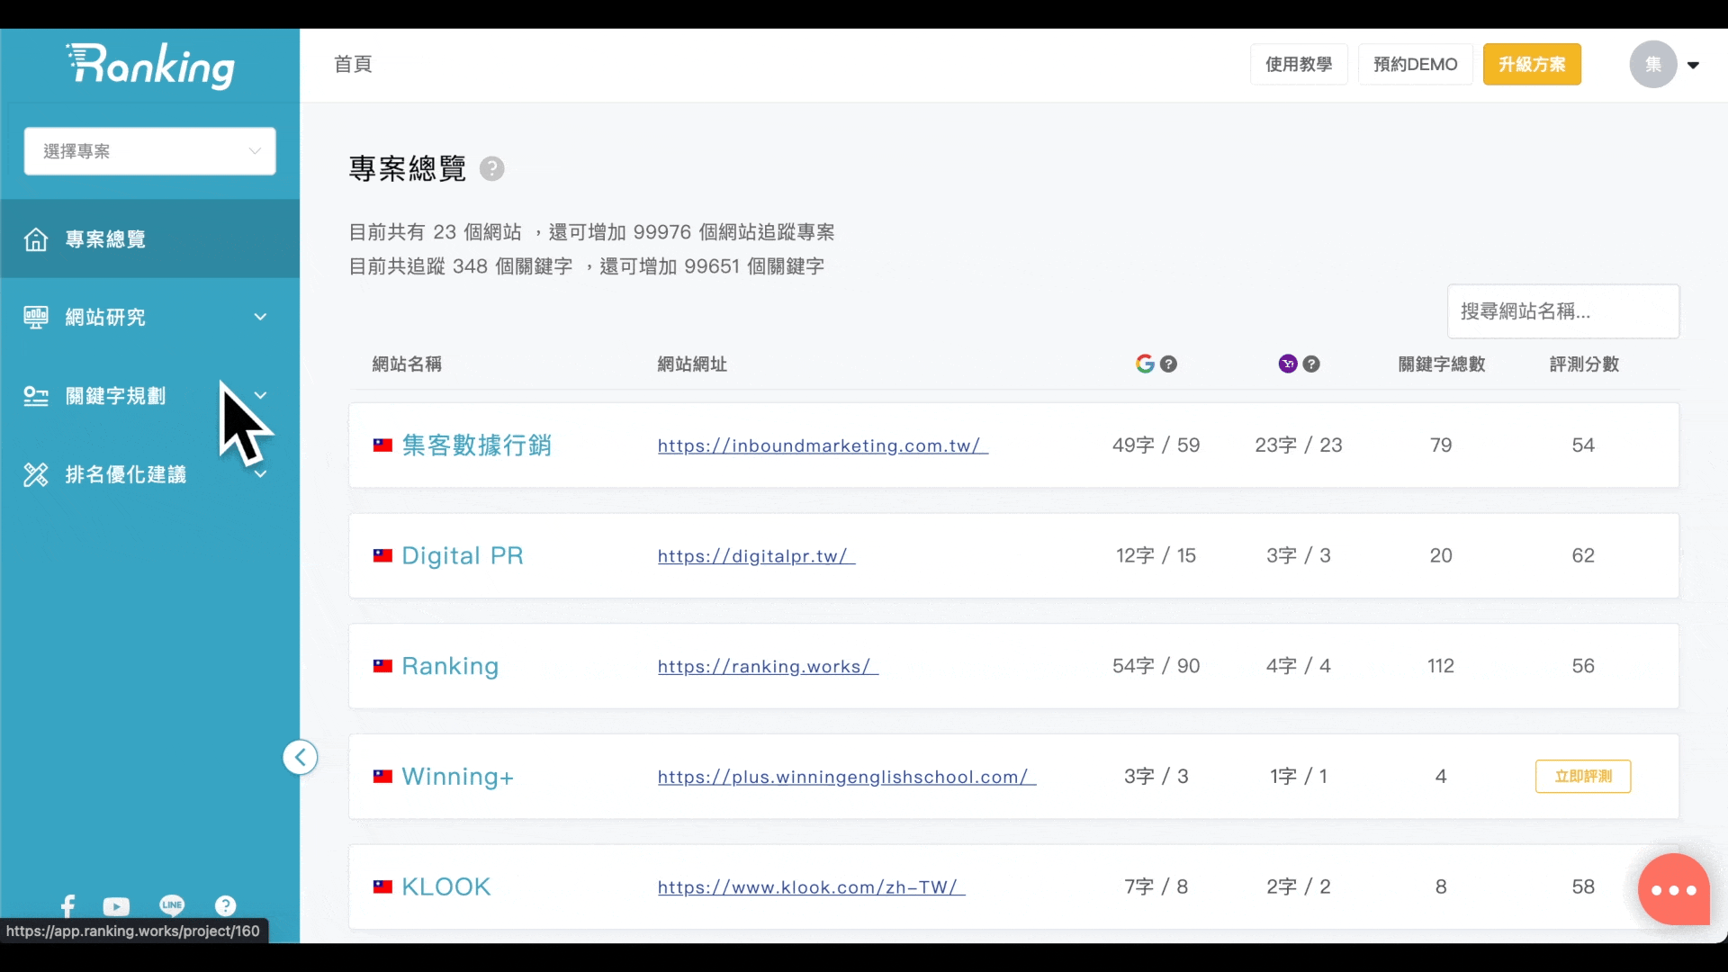Open the YouTube link in sidebar footer
Screen dimensions: 1728x972
[x=116, y=906]
